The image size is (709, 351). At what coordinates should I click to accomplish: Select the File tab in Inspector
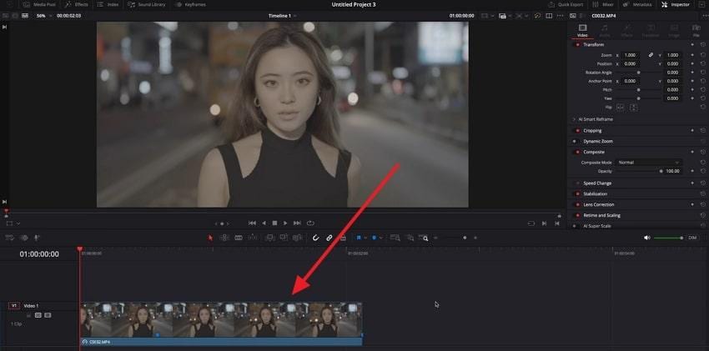pyautogui.click(x=696, y=31)
